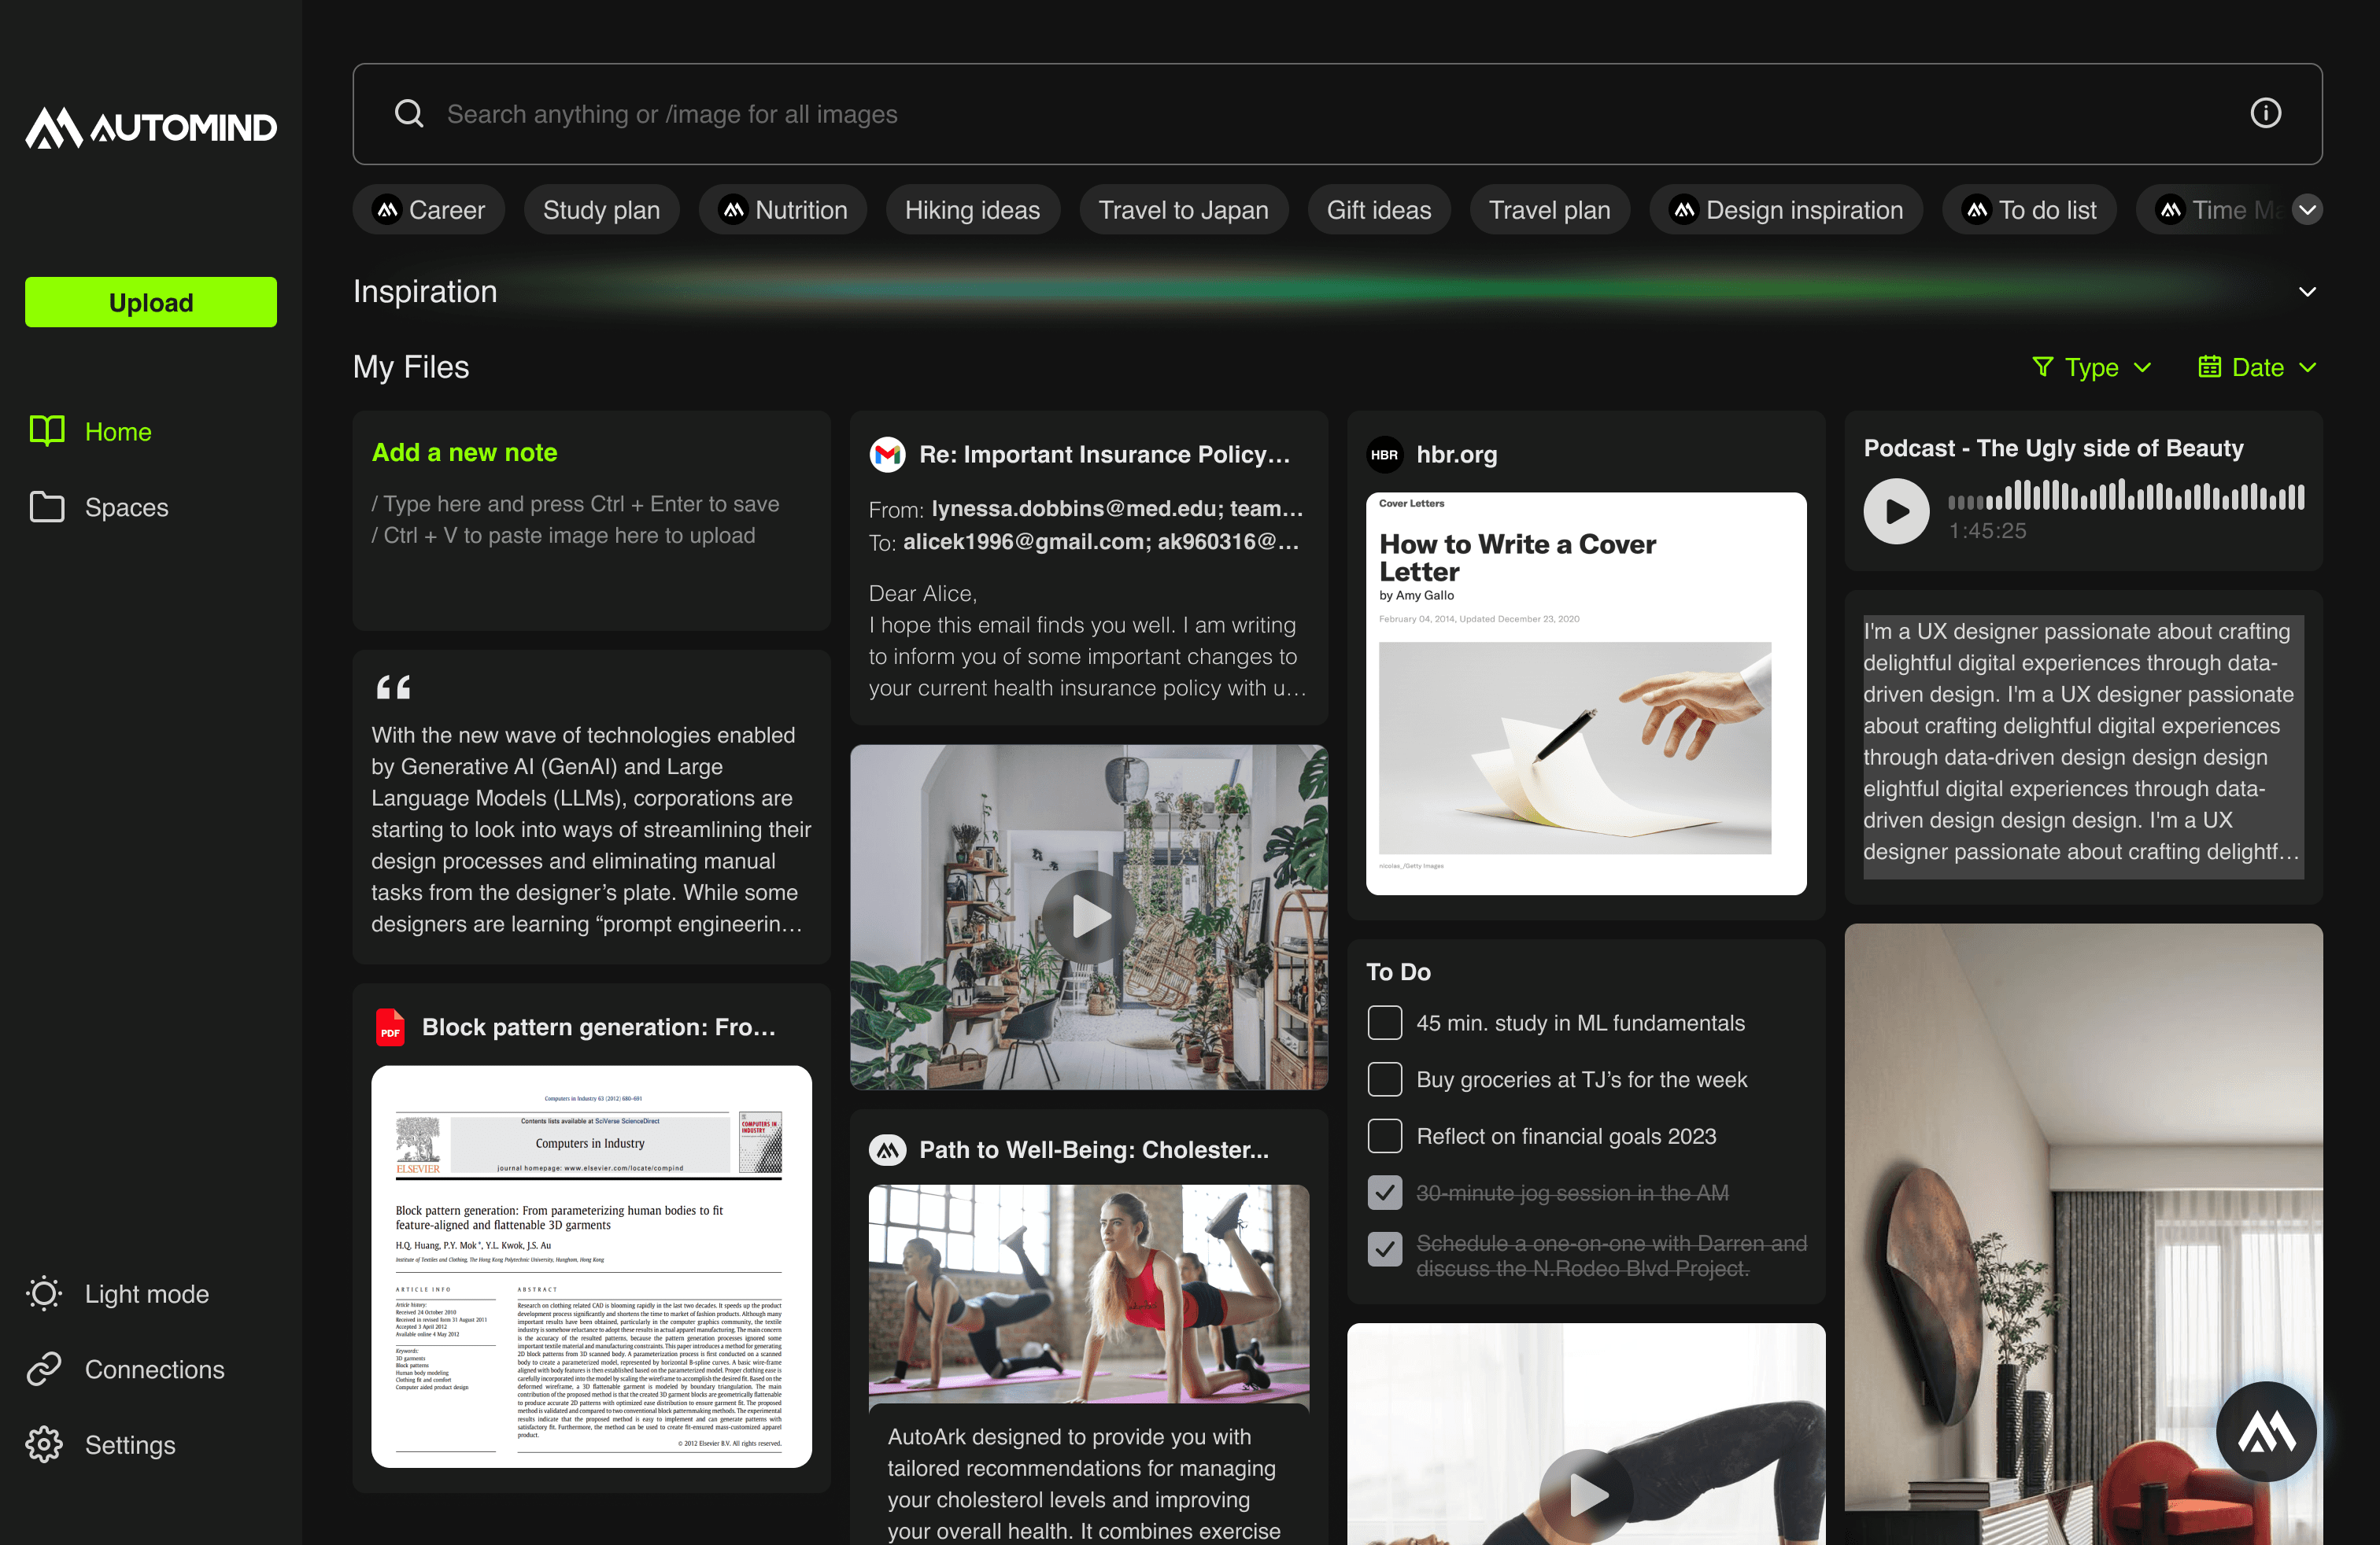Click the green Upload button

151,302
